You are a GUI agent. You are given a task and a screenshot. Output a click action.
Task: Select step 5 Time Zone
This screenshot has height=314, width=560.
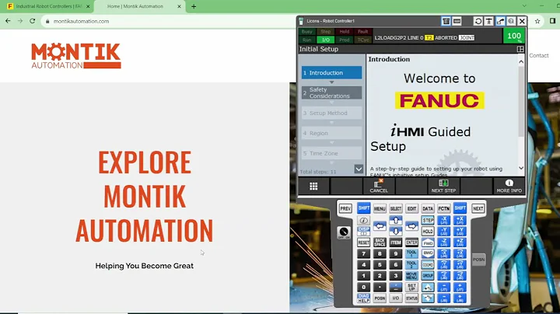tap(331, 153)
